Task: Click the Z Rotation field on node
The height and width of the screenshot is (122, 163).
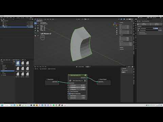Action: coord(77,89)
